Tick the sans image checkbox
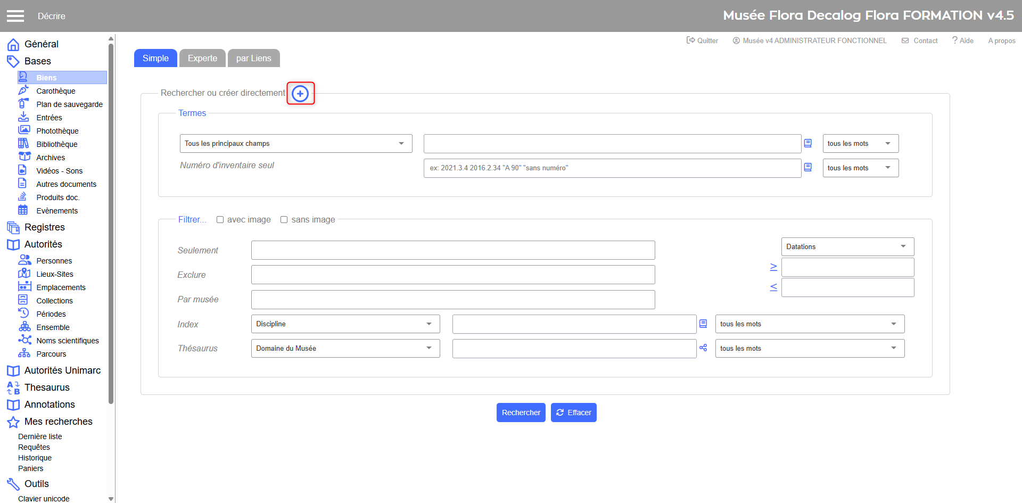Image resolution: width=1022 pixels, height=503 pixels. click(284, 220)
